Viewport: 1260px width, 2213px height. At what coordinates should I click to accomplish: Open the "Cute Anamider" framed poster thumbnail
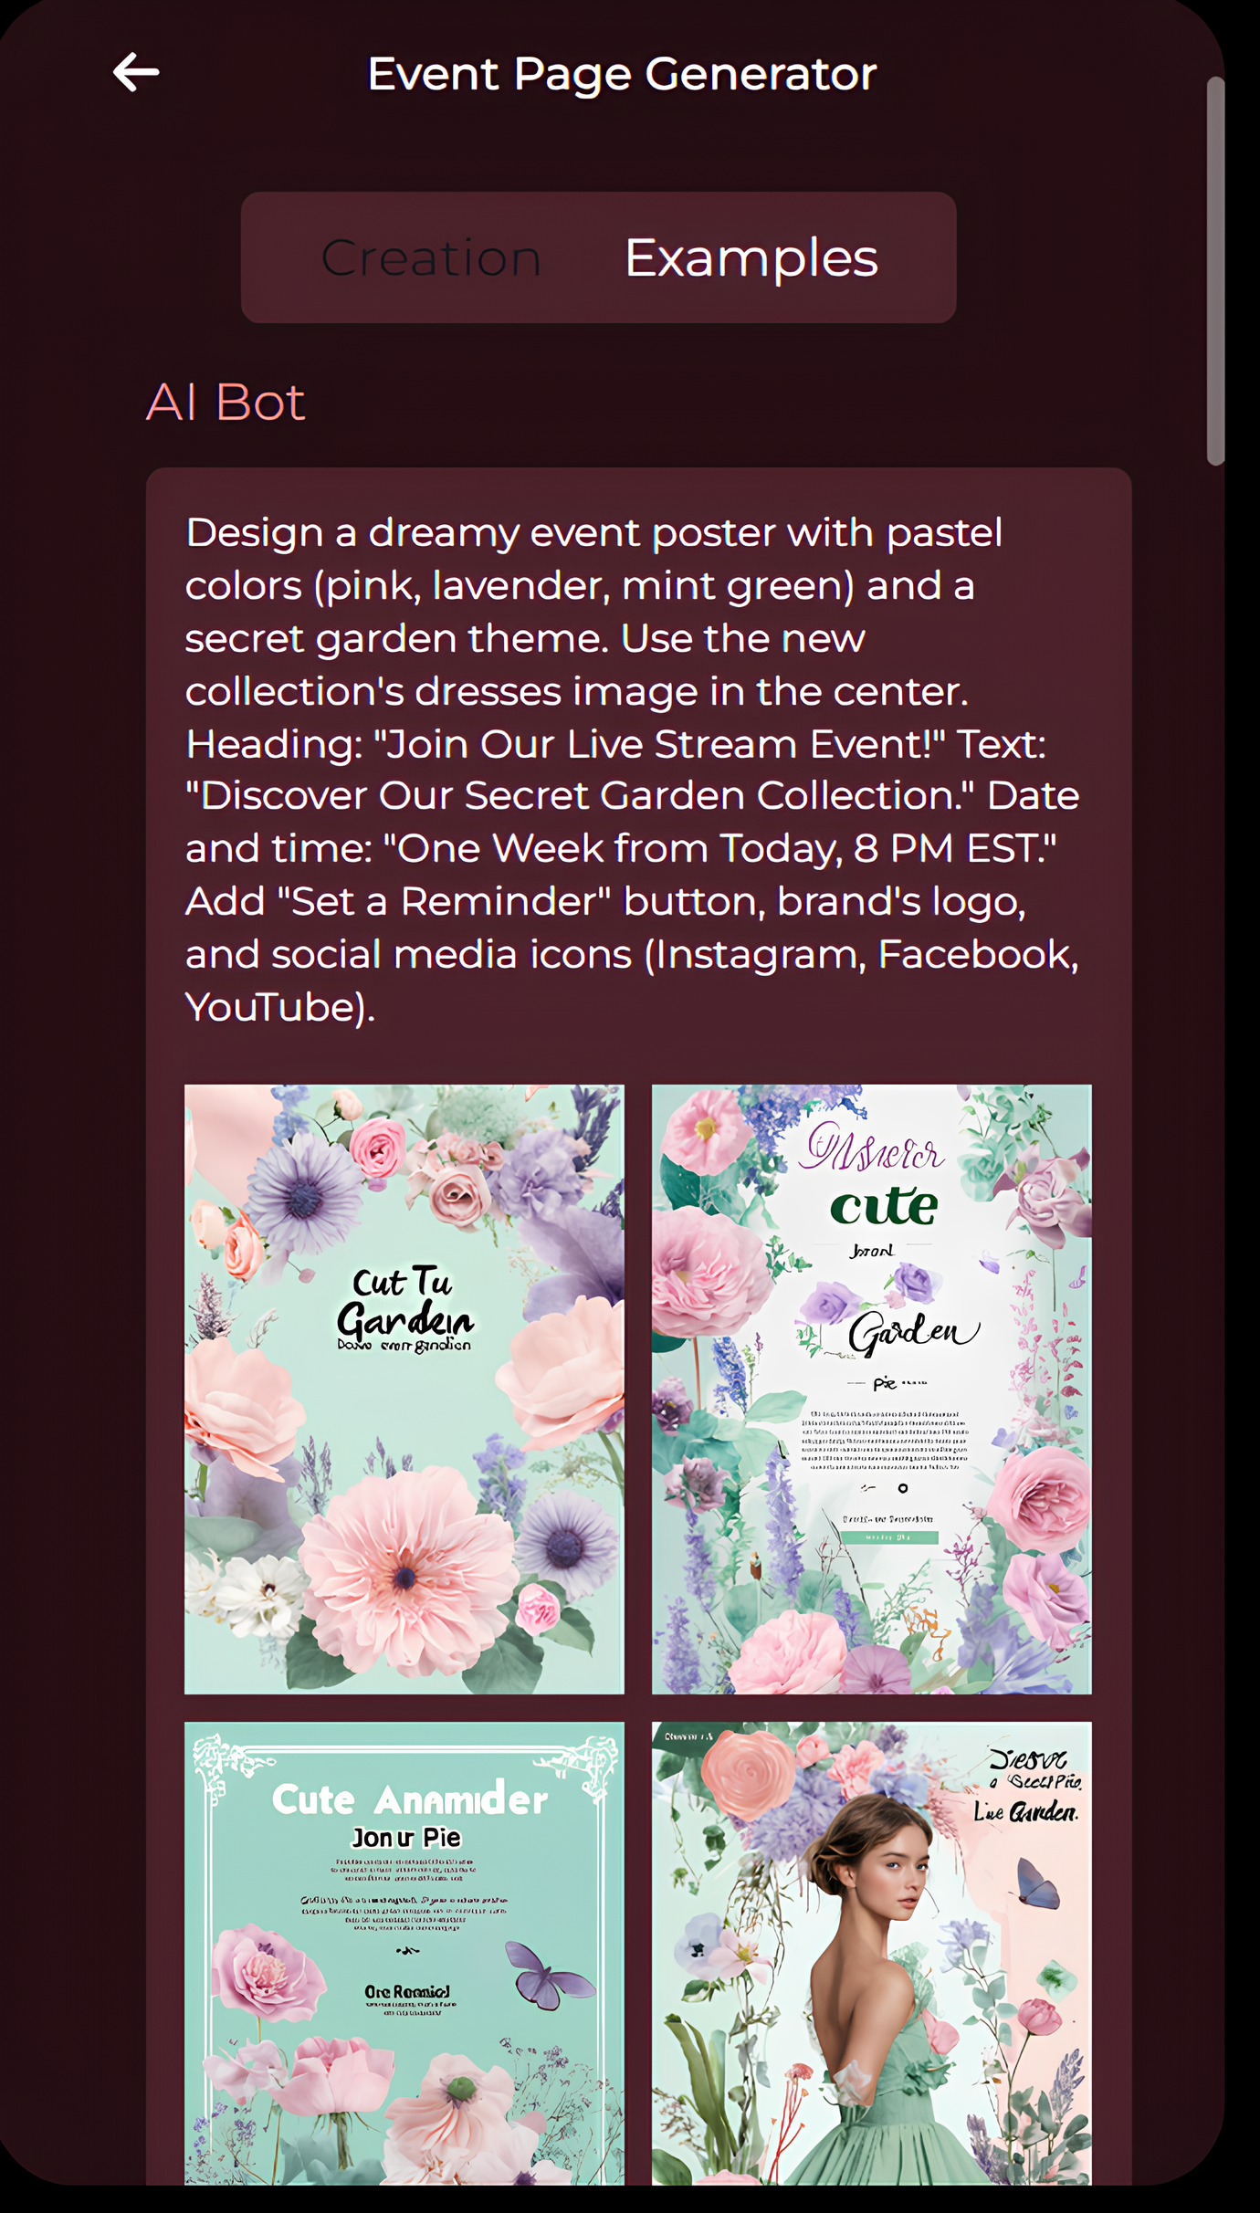[x=404, y=1953]
